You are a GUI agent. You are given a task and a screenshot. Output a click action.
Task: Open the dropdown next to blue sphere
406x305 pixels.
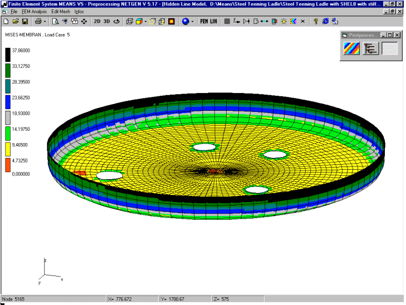tap(192, 22)
